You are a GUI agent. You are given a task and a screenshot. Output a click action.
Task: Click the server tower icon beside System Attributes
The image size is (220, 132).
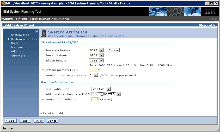[x=44, y=33]
